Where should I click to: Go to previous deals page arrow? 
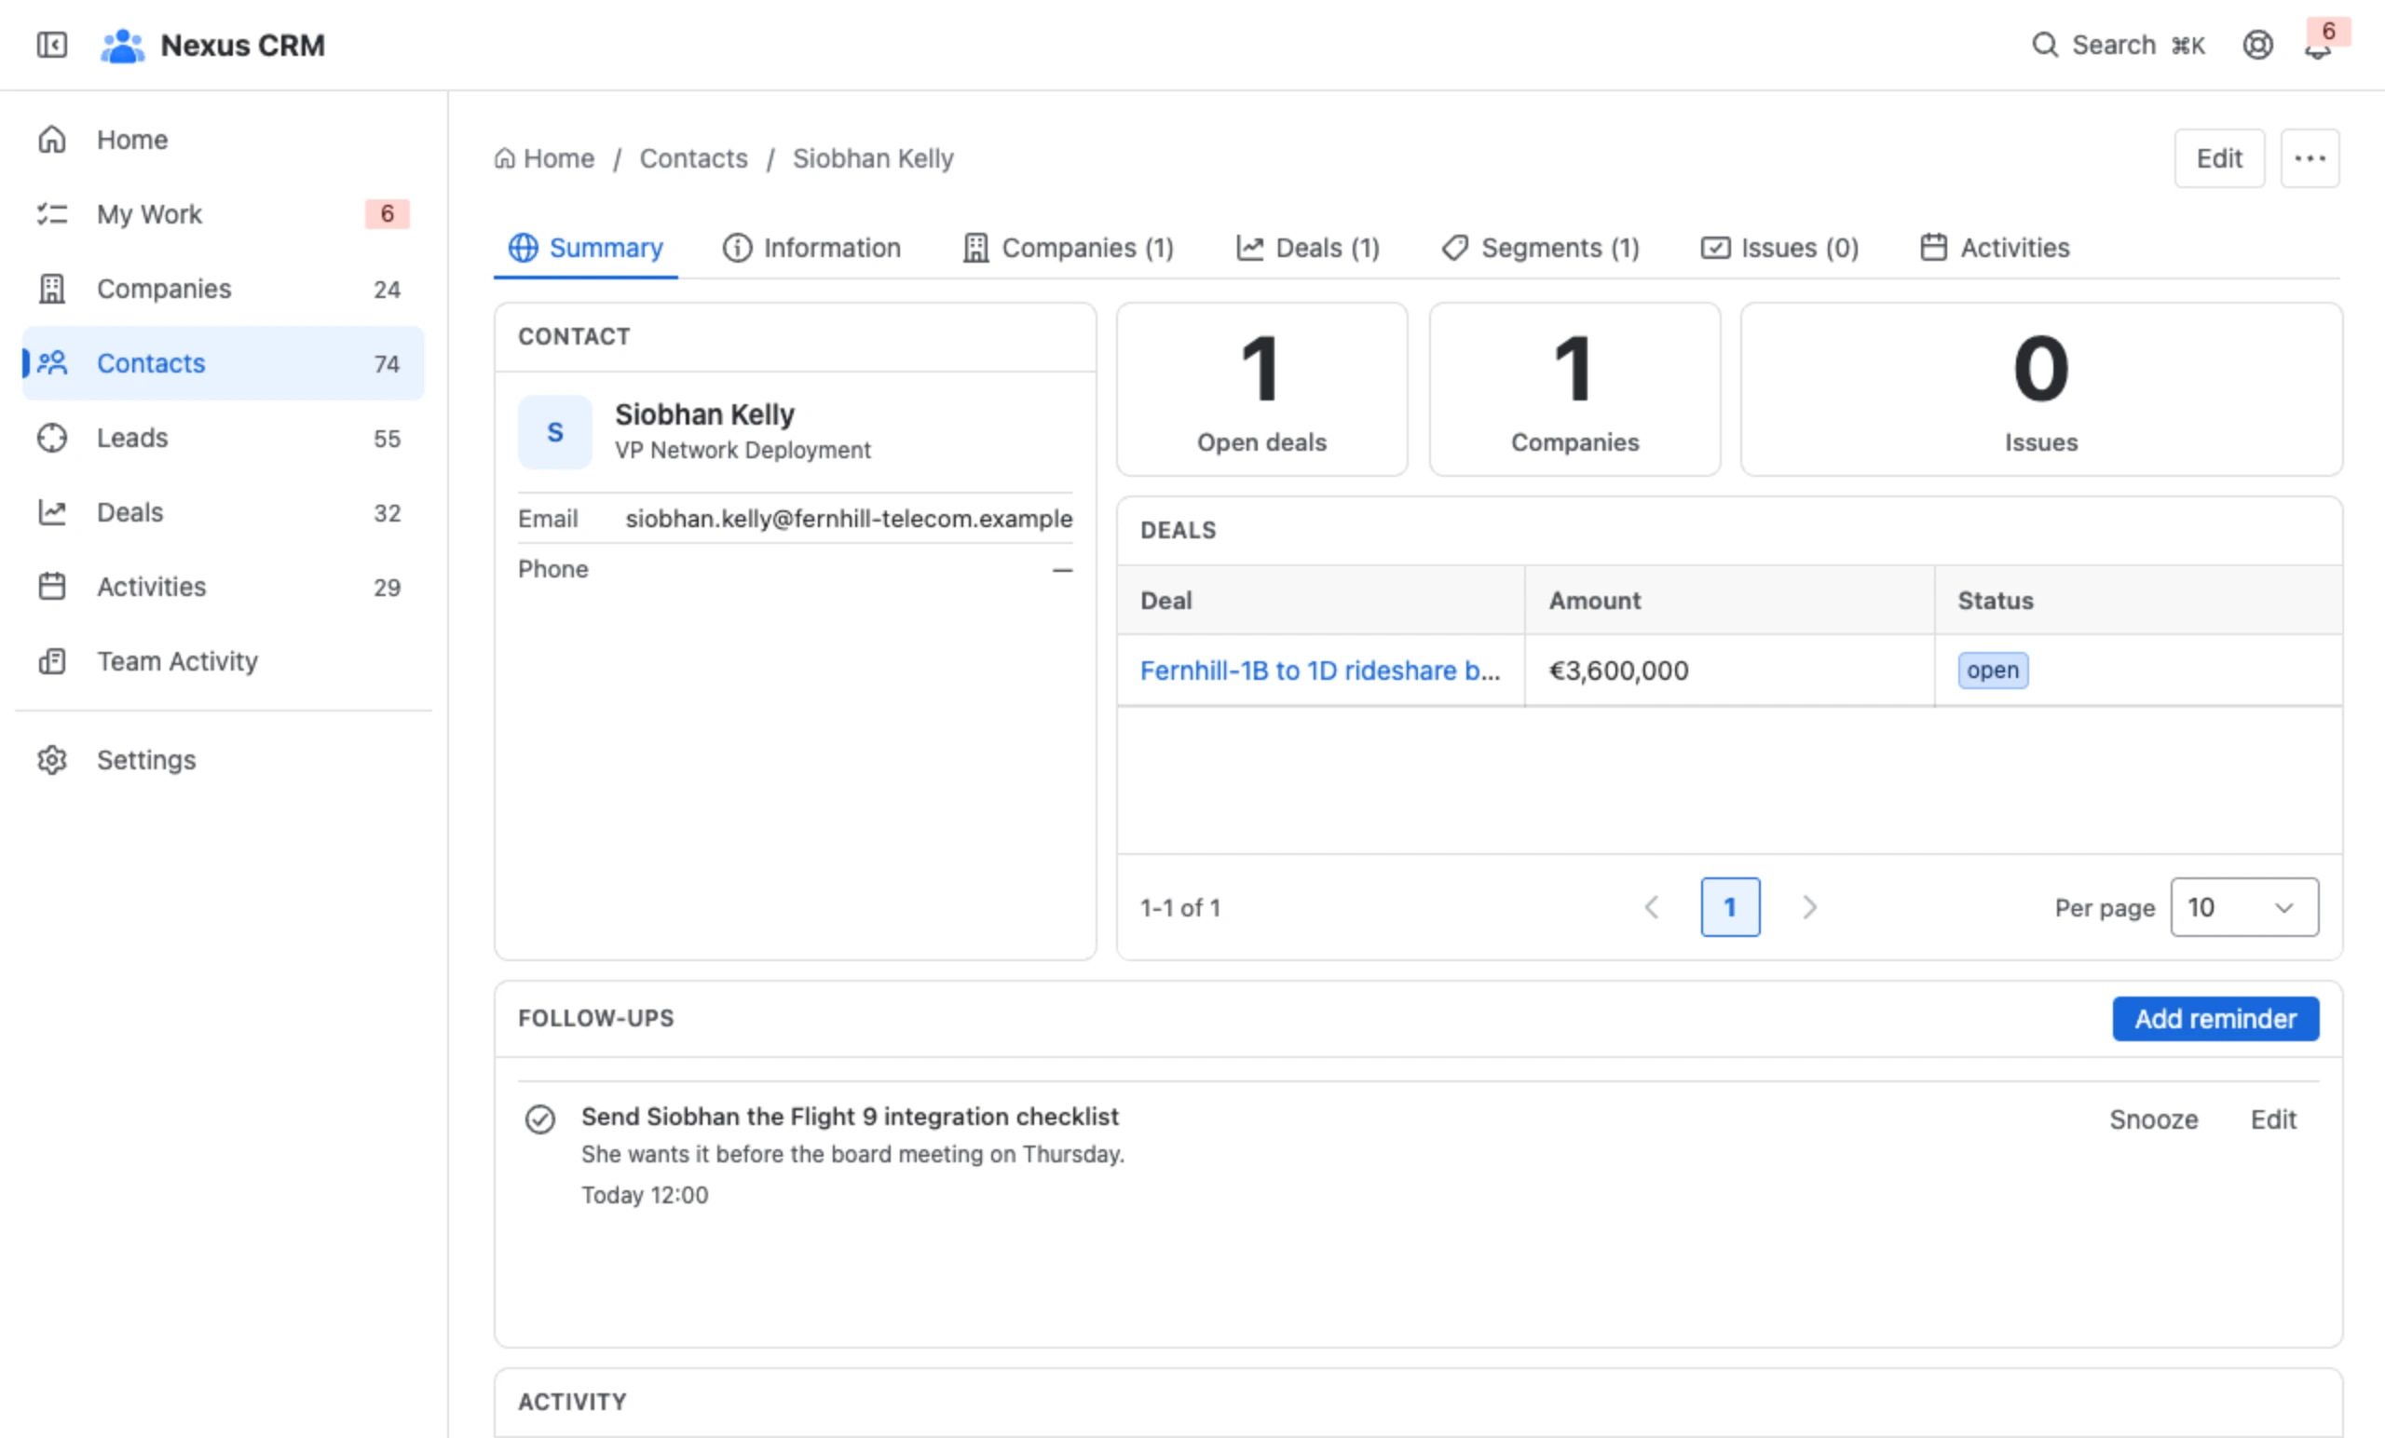pyautogui.click(x=1651, y=907)
